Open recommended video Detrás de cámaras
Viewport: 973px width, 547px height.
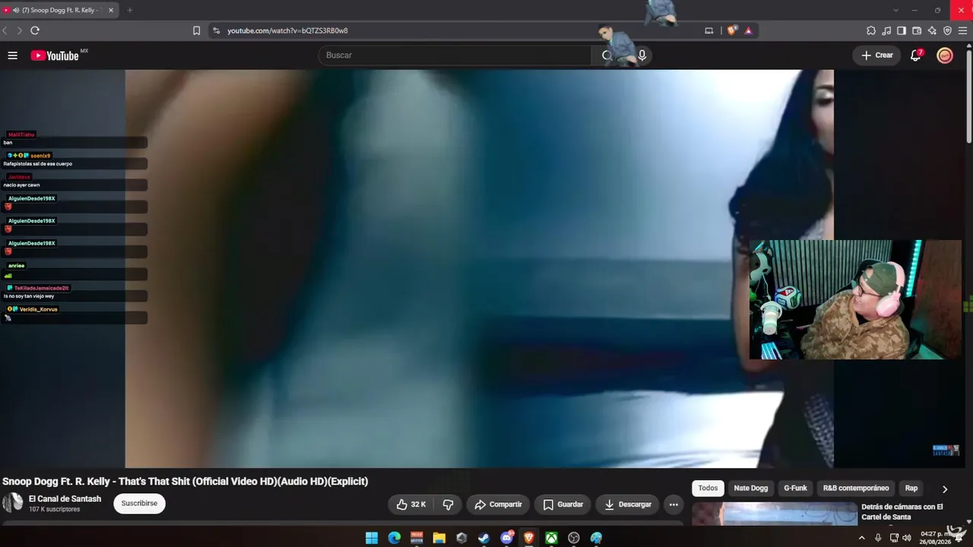(902, 512)
